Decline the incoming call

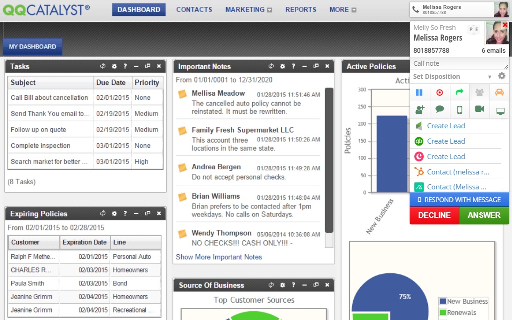(x=434, y=216)
